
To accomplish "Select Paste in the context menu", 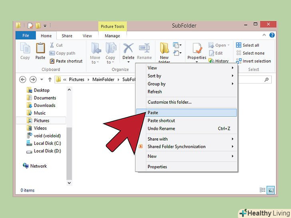I will click(187, 113).
